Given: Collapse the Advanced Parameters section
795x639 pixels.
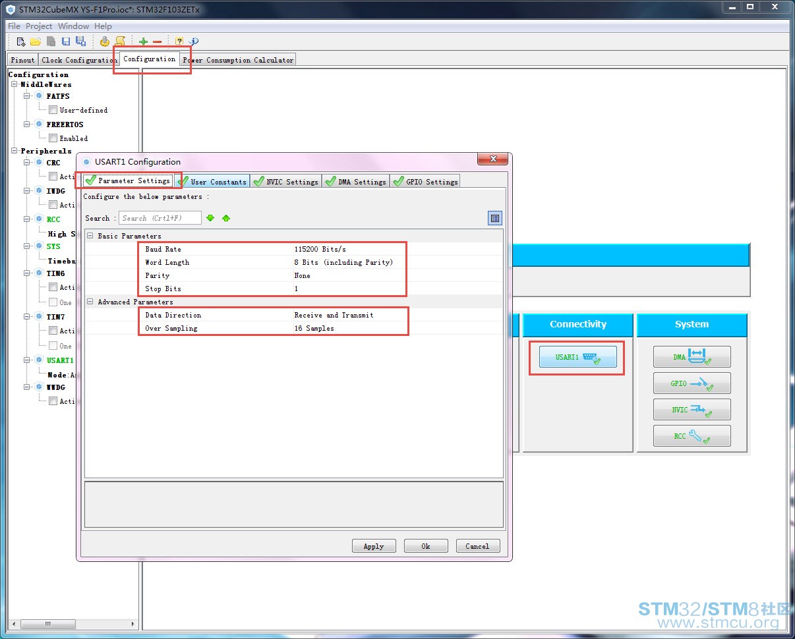Looking at the screenshot, I should point(90,302).
